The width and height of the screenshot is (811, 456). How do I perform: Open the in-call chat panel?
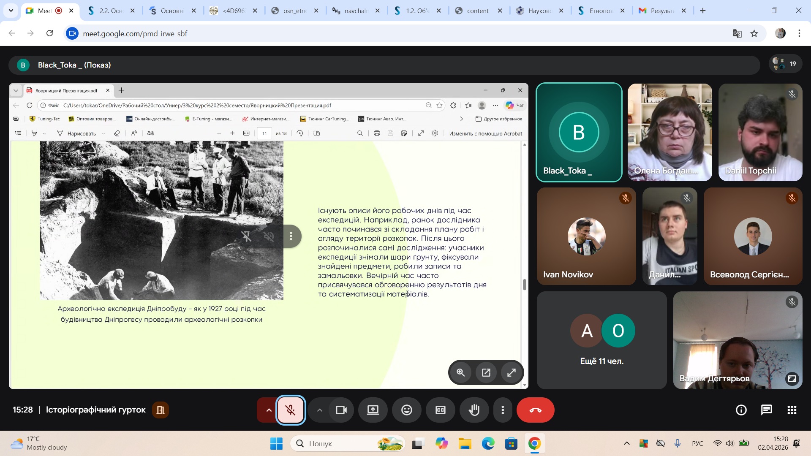click(766, 410)
